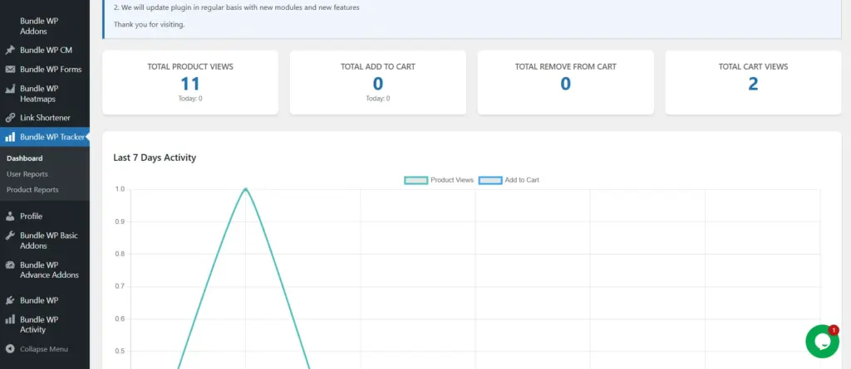Toggle Product Views legend swatch
Image resolution: width=851 pixels, height=369 pixels.
point(416,180)
